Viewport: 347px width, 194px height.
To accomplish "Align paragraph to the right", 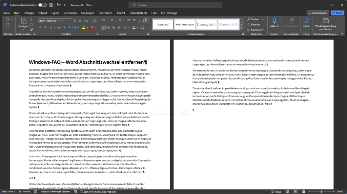I will tap(114, 27).
